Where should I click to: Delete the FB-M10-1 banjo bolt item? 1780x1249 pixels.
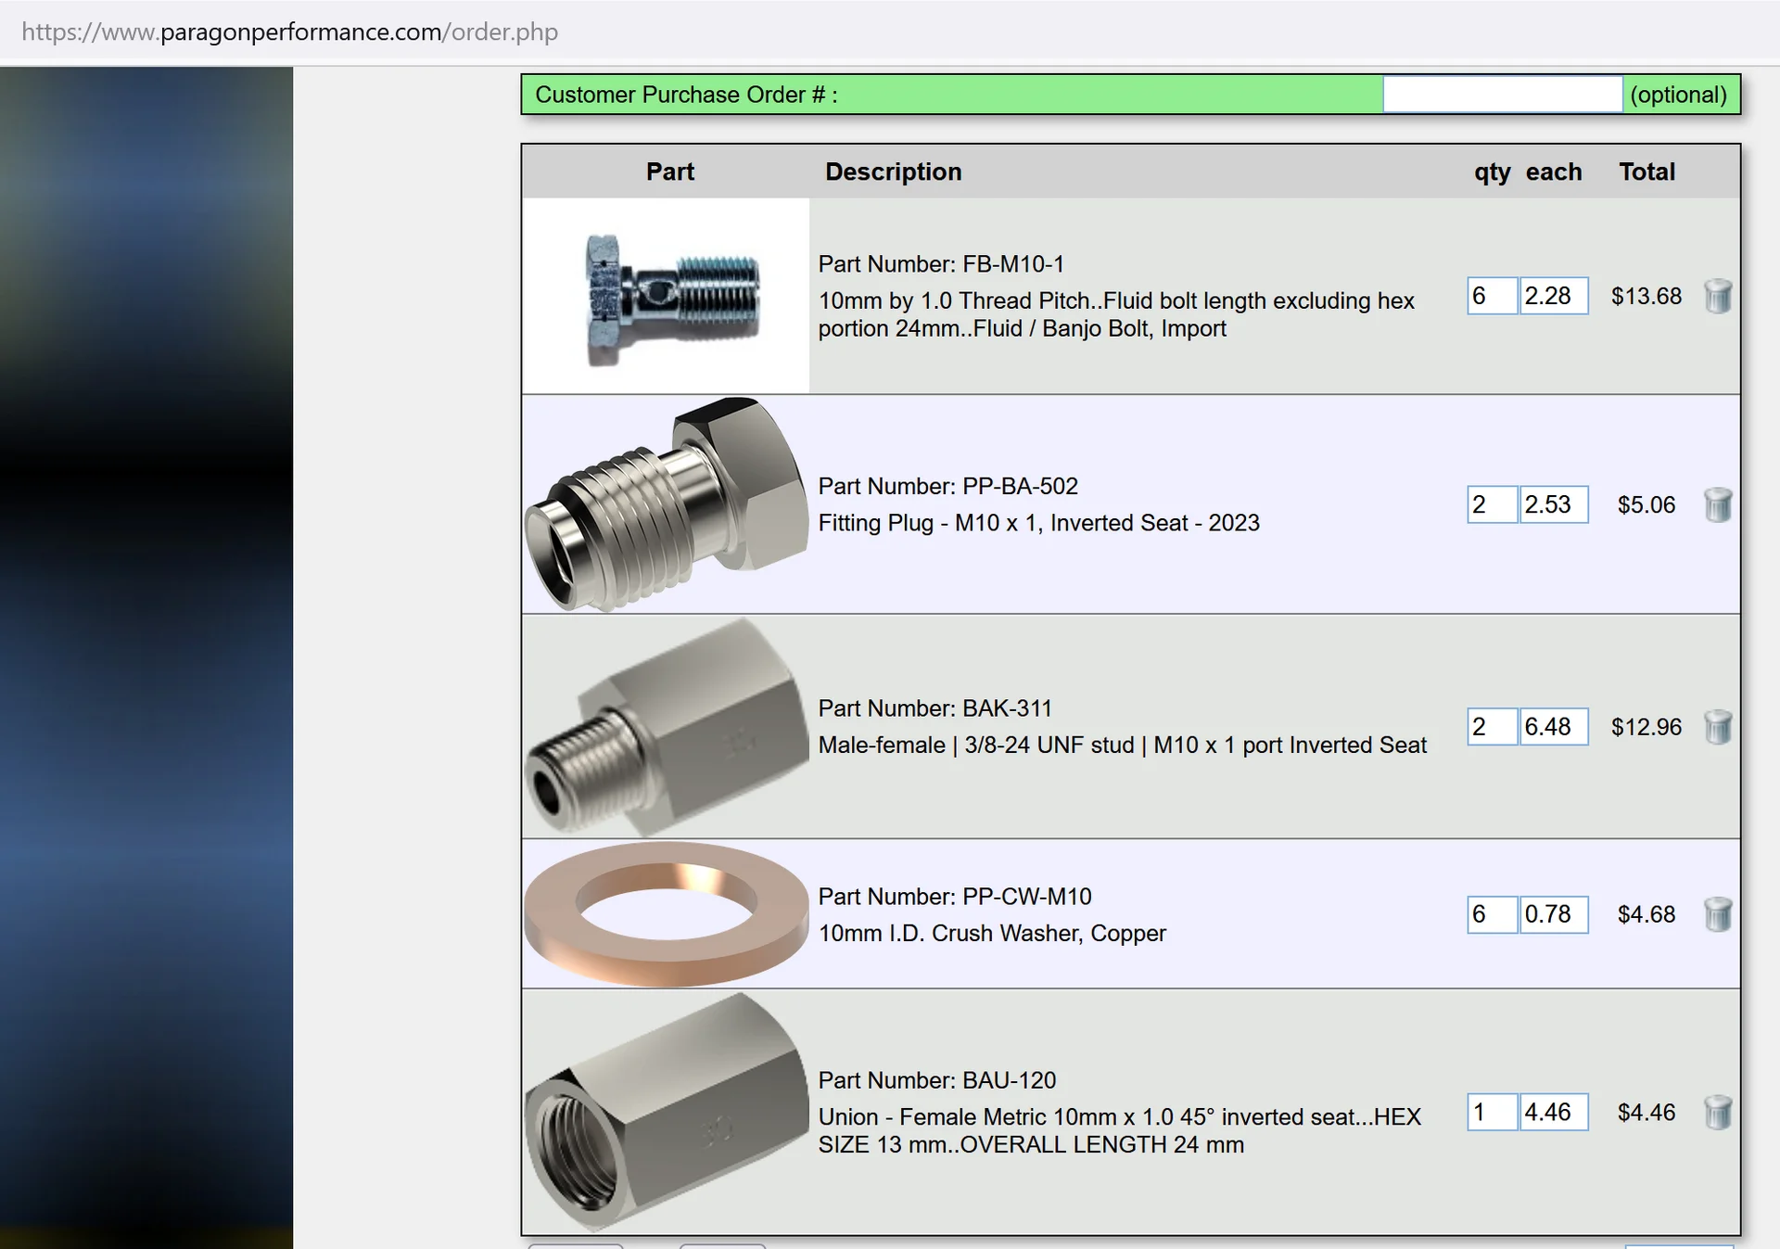click(1717, 297)
